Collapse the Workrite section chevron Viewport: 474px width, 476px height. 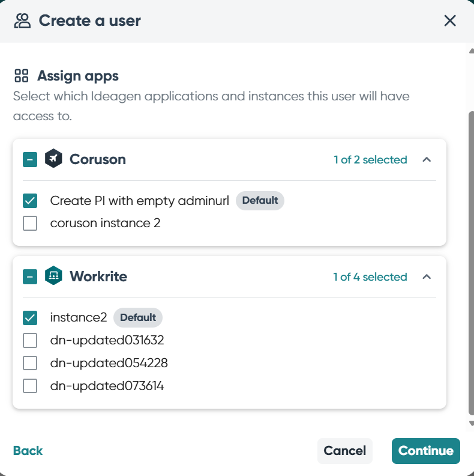click(427, 277)
